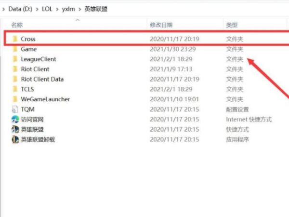Expand the chevron between LOL and yxlm
The width and height of the screenshot is (289, 217).
[x=57, y=9]
